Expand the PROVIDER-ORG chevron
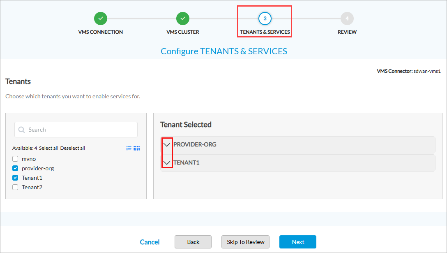This screenshot has height=253, width=447. coord(167,144)
